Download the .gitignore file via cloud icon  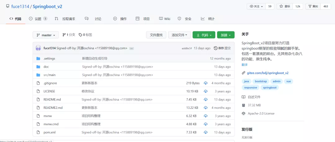[206, 83]
